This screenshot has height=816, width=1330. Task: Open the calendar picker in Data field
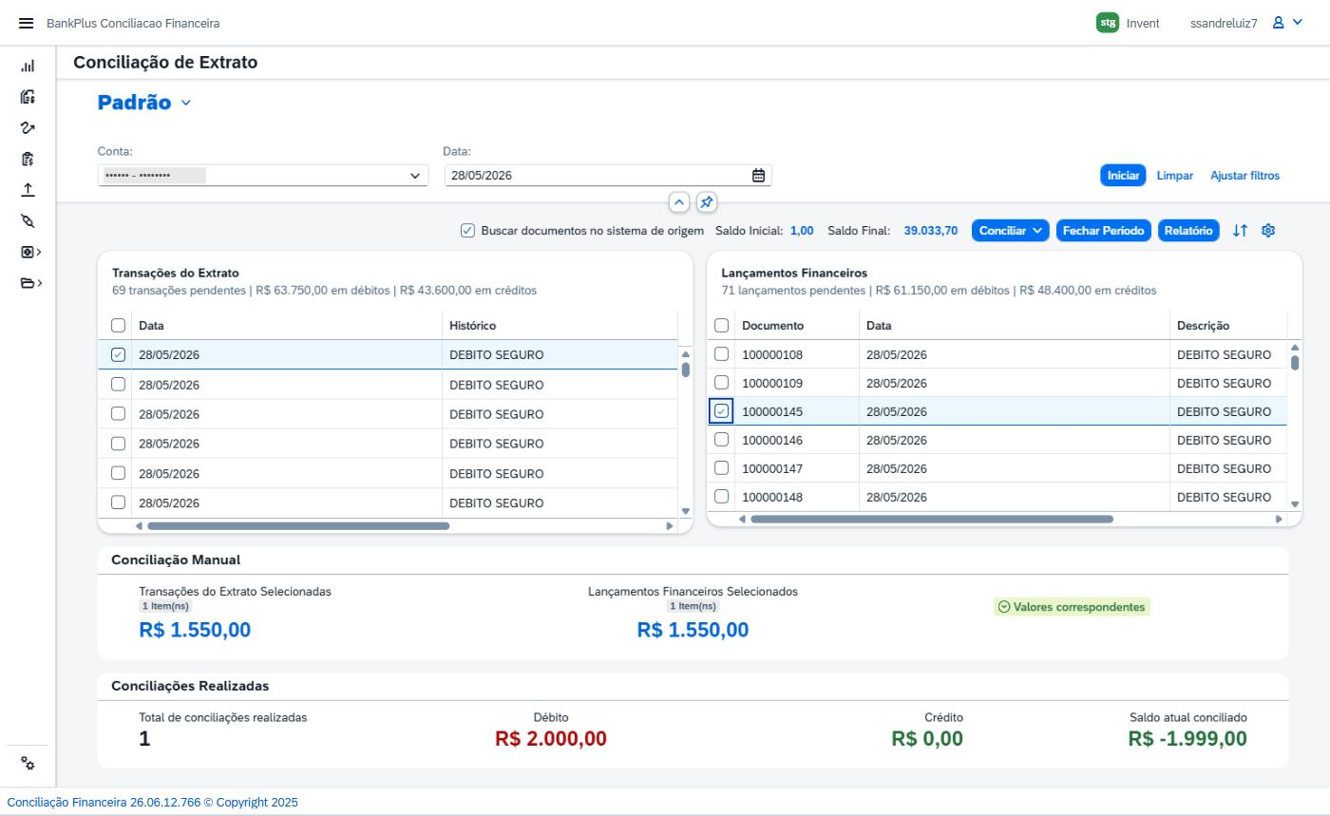coord(758,176)
